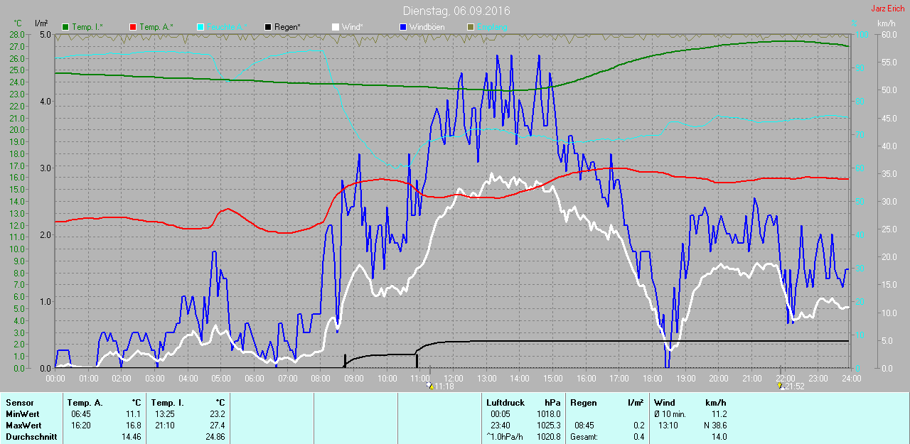The height and width of the screenshot is (444, 910).
Task: Click the 'MinWert' row label
Action: click(x=21, y=413)
